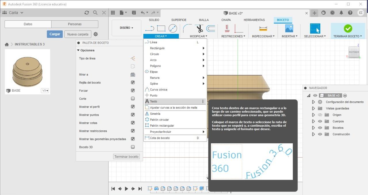
Task: Jump to timeline start
Action: click(113, 189)
